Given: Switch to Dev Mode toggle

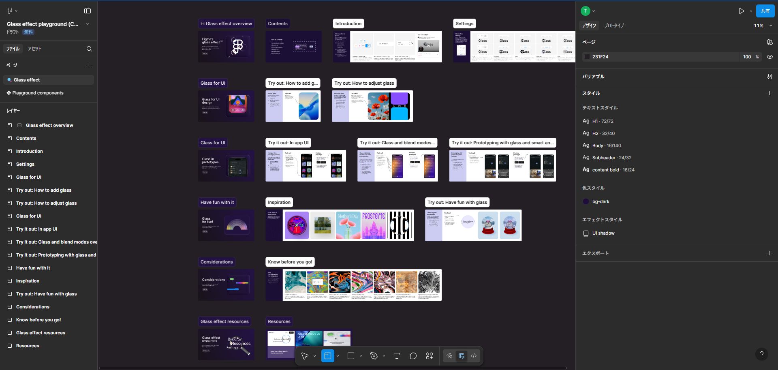Looking at the screenshot, I should (474, 356).
